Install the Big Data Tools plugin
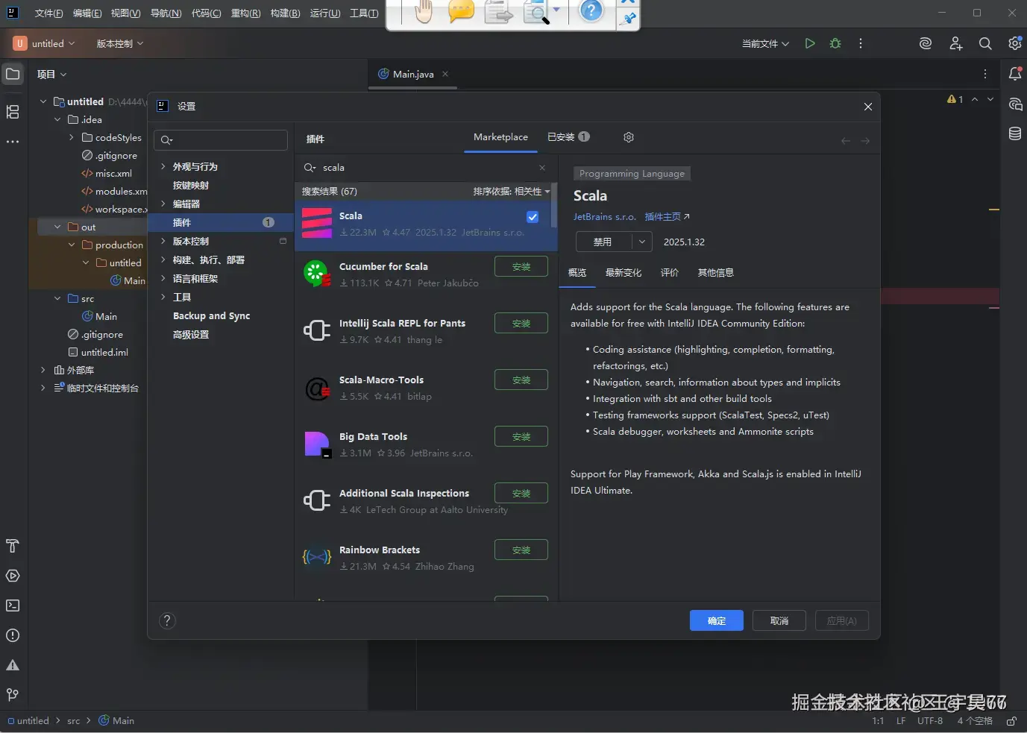 coord(521,436)
